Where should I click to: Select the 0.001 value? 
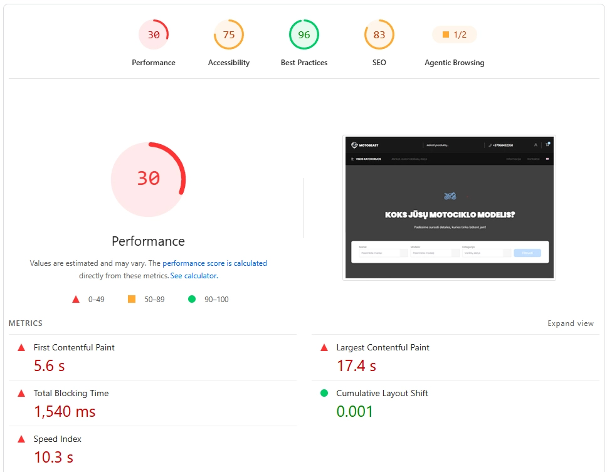click(354, 412)
